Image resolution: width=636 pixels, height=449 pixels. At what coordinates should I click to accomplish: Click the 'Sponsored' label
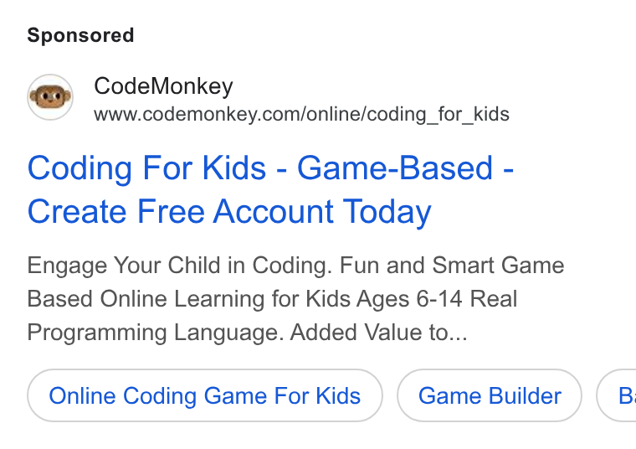point(80,35)
